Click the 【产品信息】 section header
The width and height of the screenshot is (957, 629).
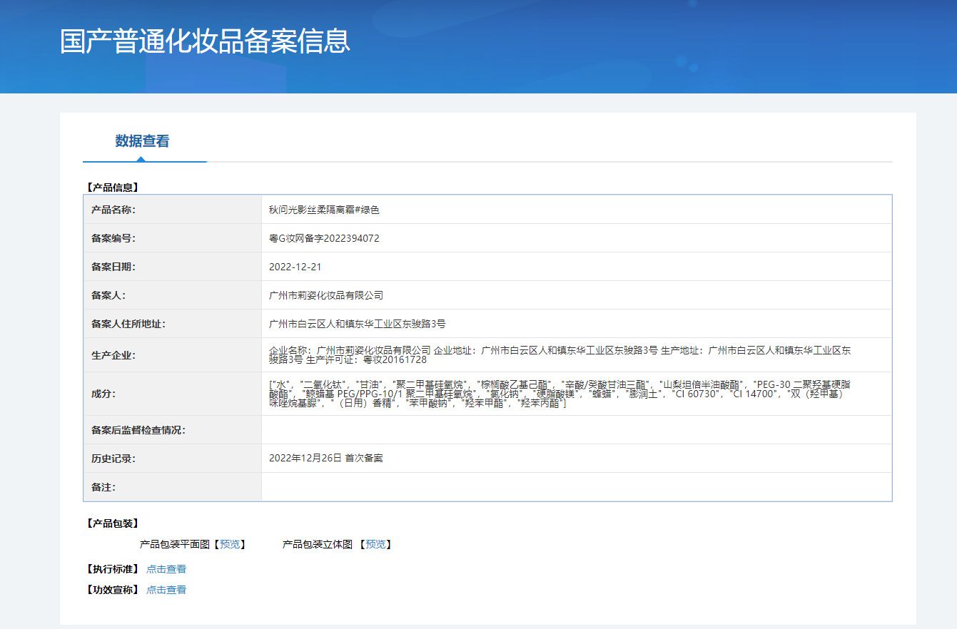(x=112, y=188)
